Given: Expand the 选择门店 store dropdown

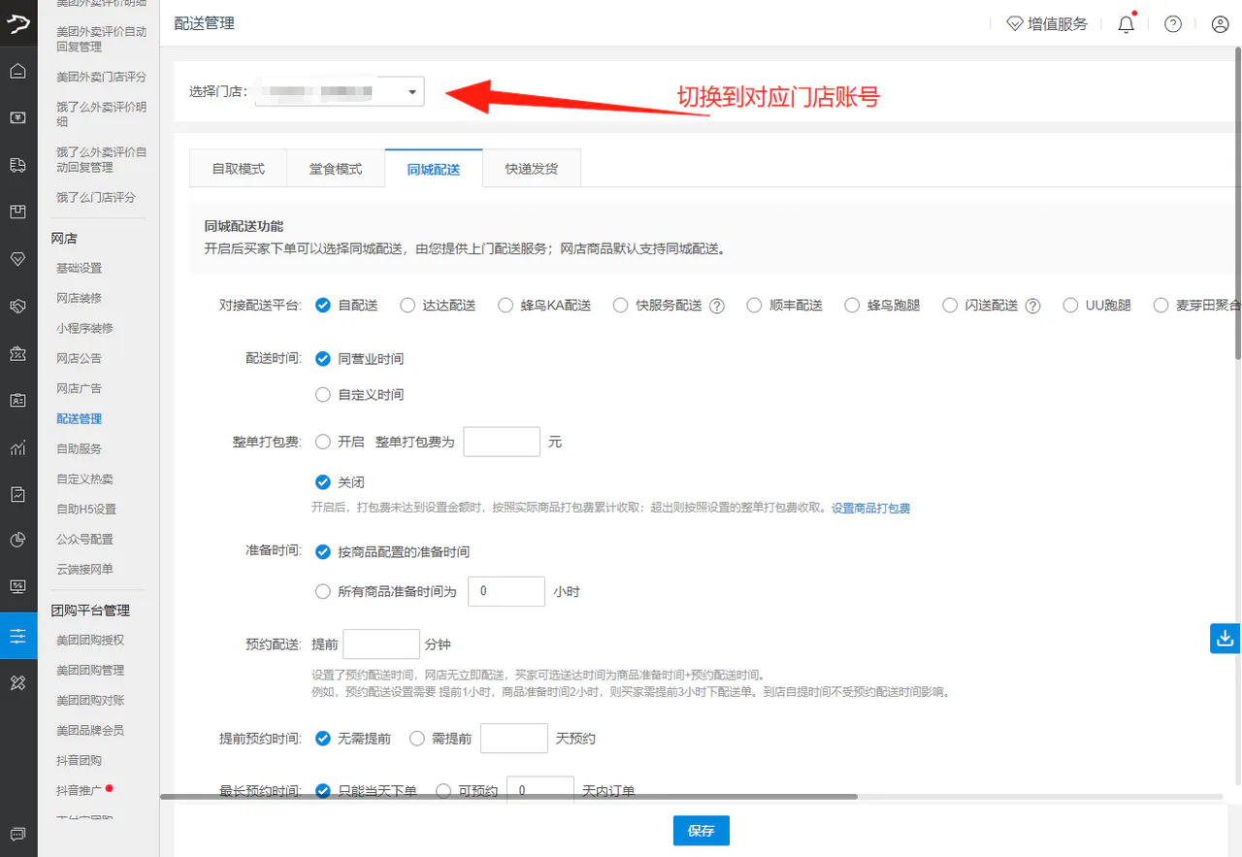Looking at the screenshot, I should (340, 92).
